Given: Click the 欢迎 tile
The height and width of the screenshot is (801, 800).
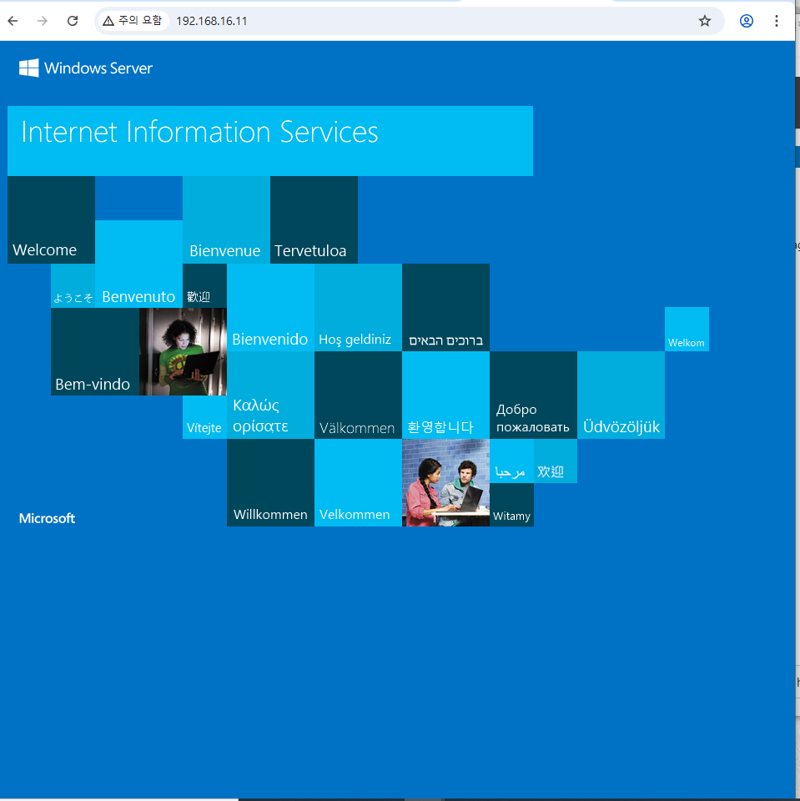Looking at the screenshot, I should click(x=556, y=461).
